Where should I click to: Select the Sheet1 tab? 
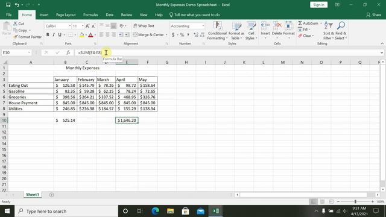[x=33, y=194]
